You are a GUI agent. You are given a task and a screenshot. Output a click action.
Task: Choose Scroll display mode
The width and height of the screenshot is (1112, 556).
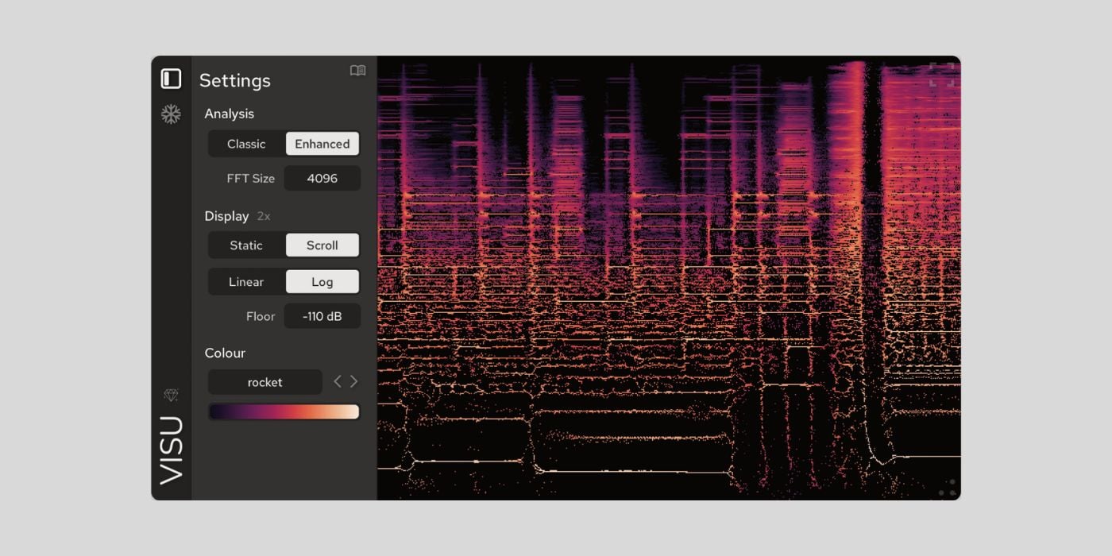[322, 245]
